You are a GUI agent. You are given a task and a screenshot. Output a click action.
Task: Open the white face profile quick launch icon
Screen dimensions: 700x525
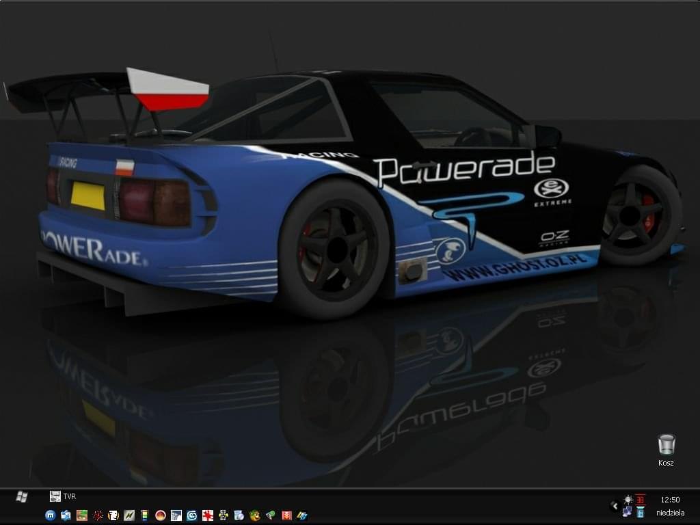[x=113, y=515]
